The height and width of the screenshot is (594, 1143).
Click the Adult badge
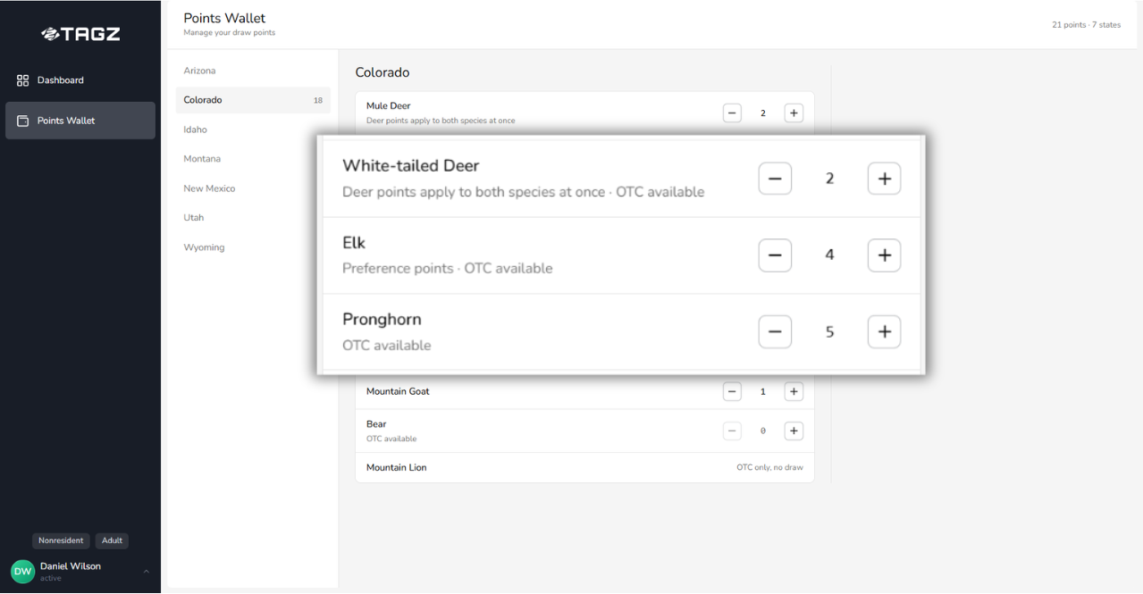point(112,540)
